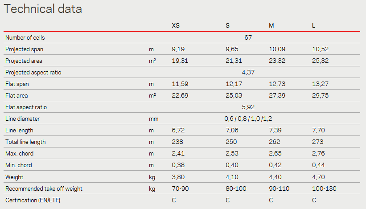Viewport: 366px width, 209px height.
Task: Click the Projected area L value 25,32
Action: [320, 61]
